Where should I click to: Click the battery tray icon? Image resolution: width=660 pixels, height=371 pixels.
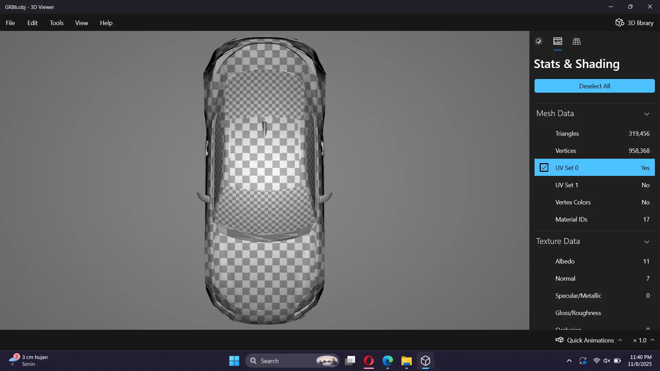click(x=617, y=361)
